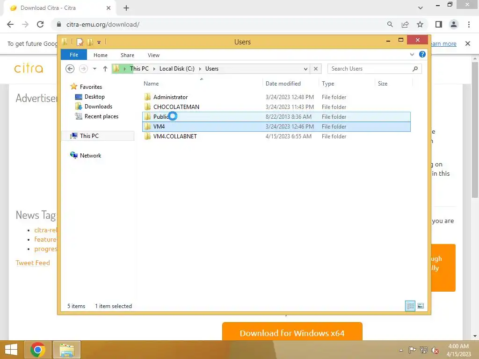Open Chrome three-dot menu
Screen dimensions: 479x359
469,24
